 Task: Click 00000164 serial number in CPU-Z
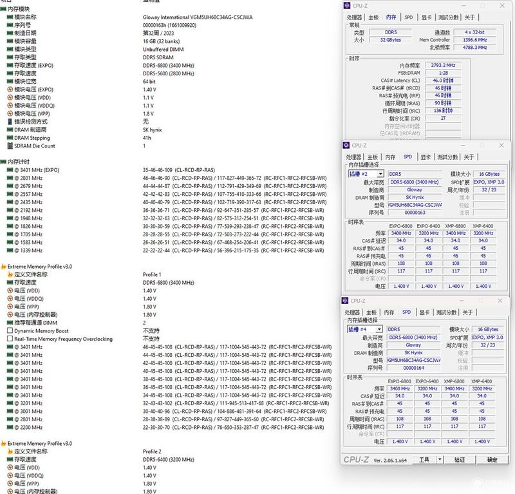[x=413, y=368]
